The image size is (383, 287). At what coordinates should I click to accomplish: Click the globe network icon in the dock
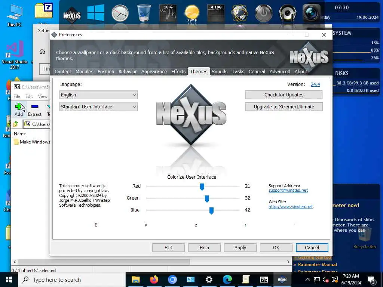(240, 13)
